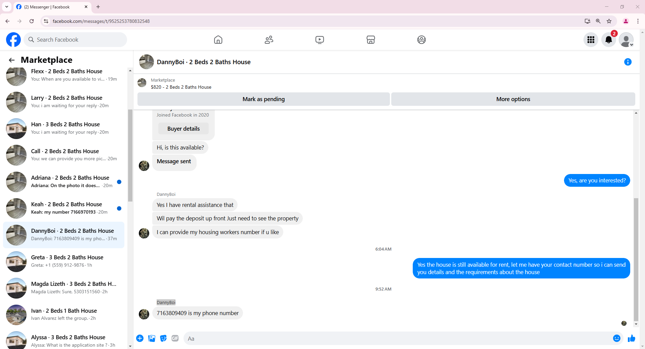Open the Keah unread conversation
The image size is (645, 349).
click(64, 208)
